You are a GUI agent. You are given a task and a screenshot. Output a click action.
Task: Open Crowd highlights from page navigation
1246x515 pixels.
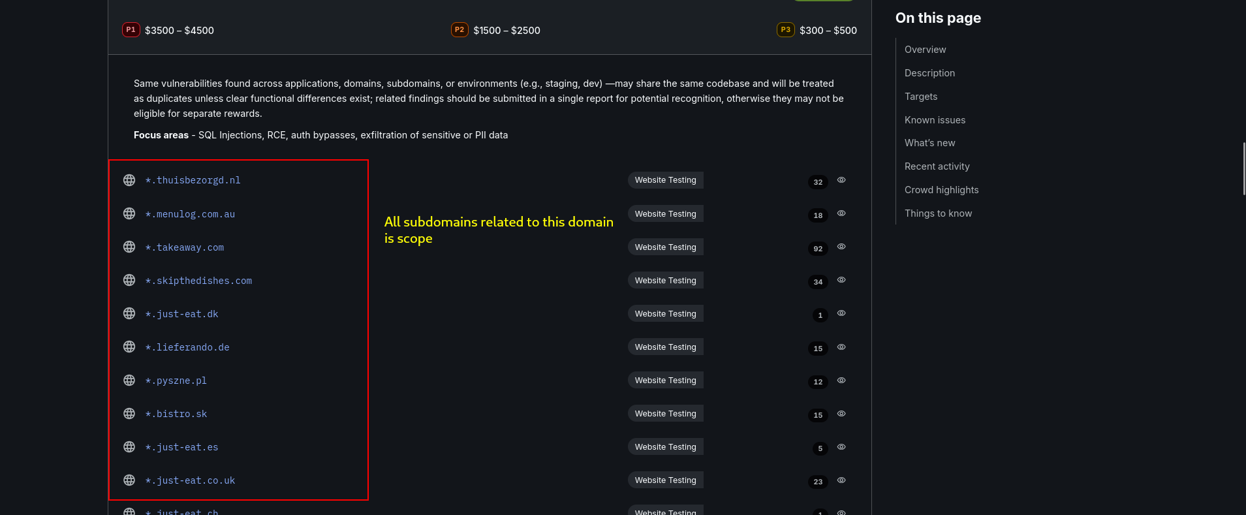941,190
